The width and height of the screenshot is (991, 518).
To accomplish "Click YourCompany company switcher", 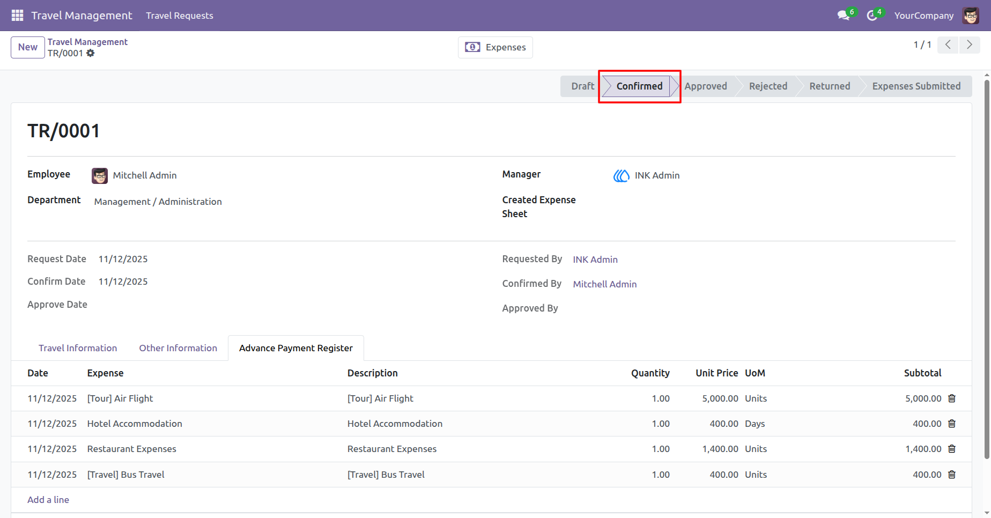I will (x=924, y=16).
